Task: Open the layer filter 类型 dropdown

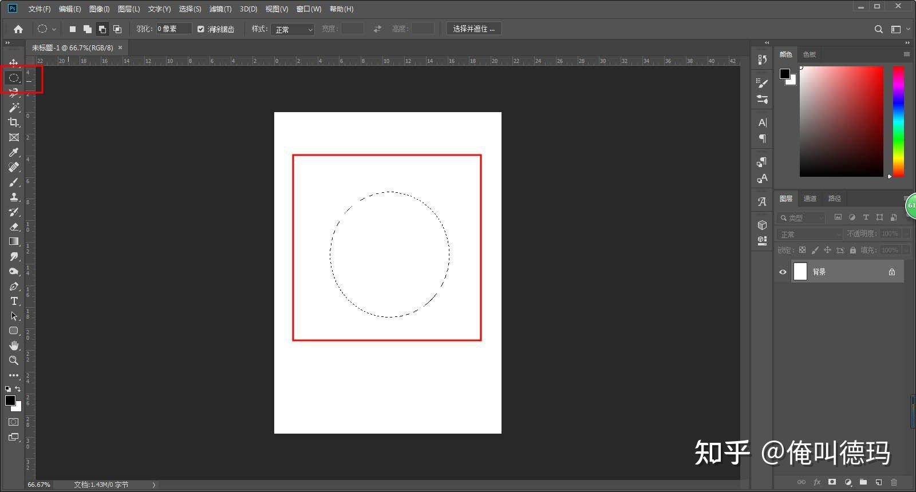Action: [x=801, y=217]
